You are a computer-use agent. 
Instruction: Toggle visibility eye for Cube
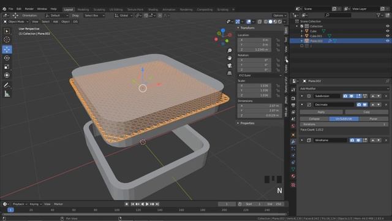[388, 31]
